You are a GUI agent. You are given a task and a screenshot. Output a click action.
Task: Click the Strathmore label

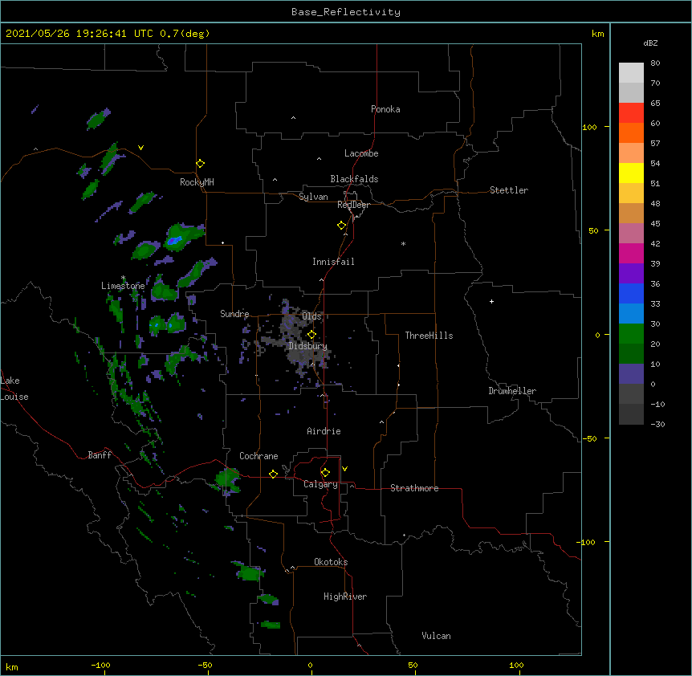pos(414,488)
